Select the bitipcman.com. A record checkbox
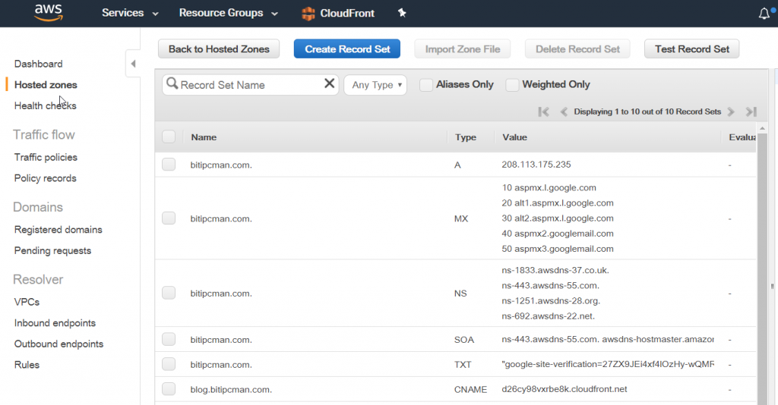Image resolution: width=778 pixels, height=405 pixels. pos(169,165)
